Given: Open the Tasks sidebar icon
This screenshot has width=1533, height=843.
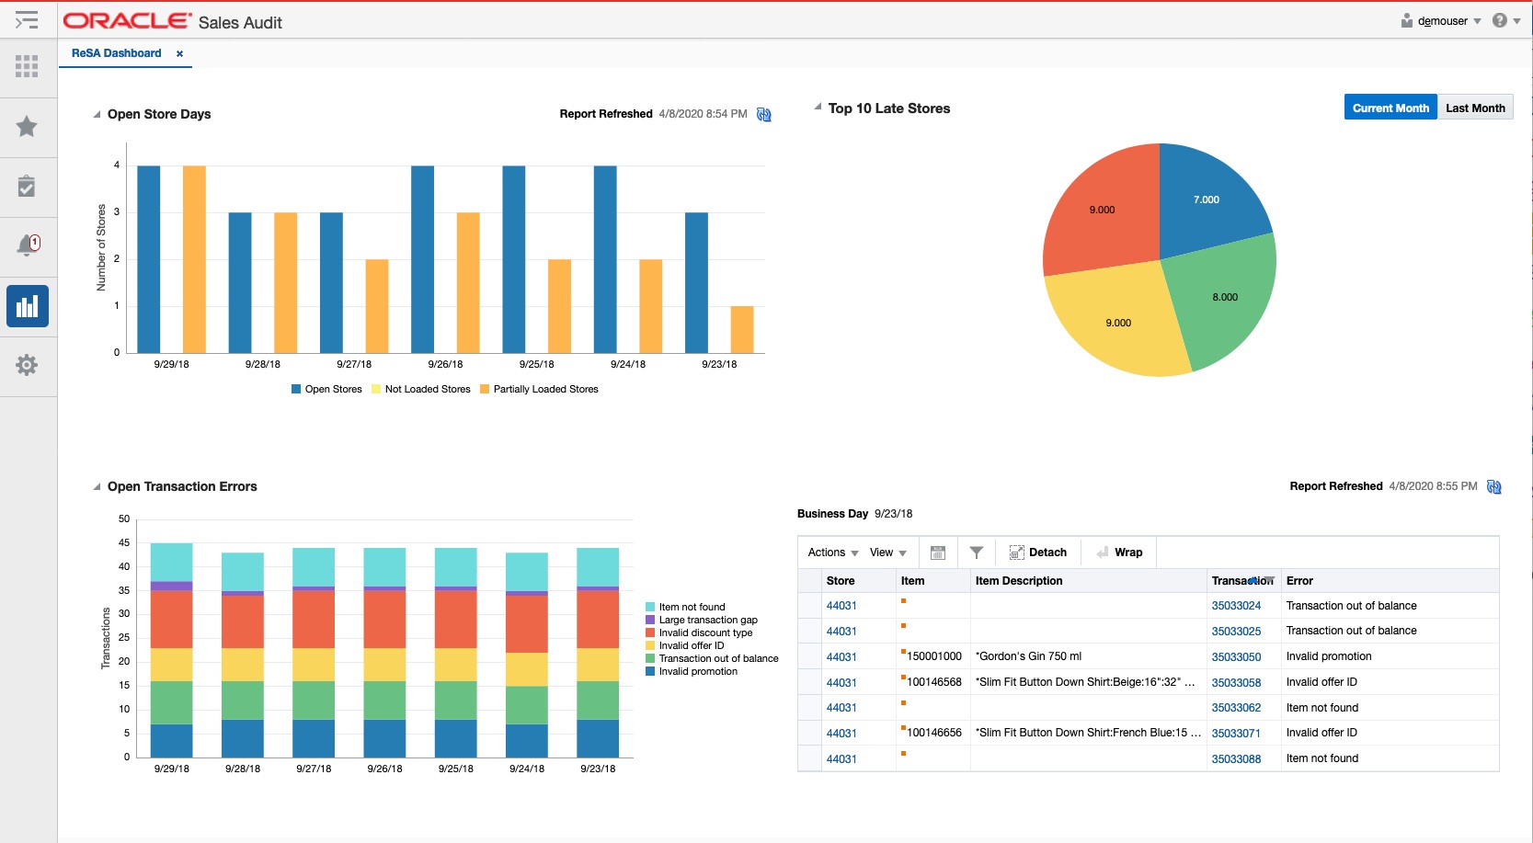Looking at the screenshot, I should point(28,20).
